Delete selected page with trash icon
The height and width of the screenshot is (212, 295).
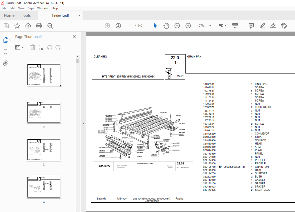(x=33, y=47)
